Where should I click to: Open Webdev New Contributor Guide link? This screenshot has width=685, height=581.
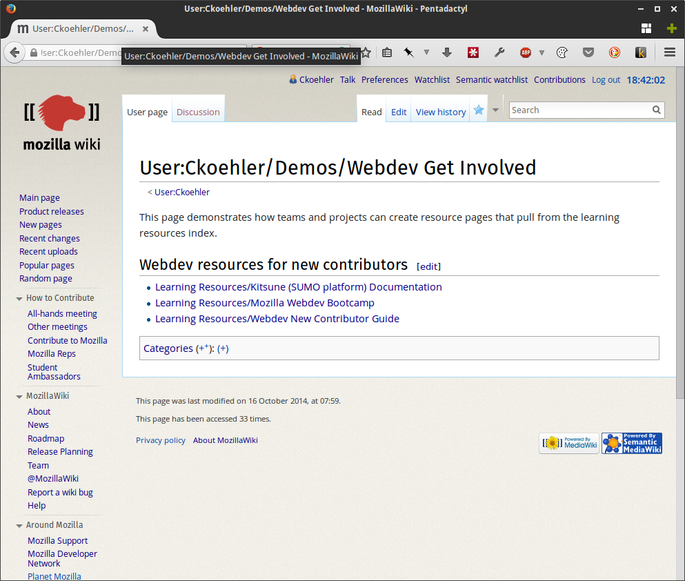tap(277, 319)
